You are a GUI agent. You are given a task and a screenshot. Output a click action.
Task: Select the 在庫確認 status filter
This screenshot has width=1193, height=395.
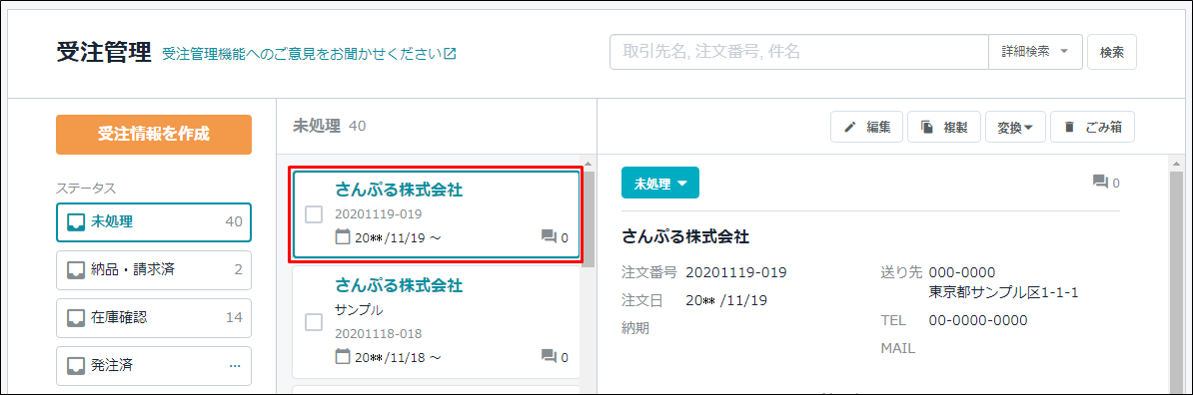click(x=154, y=317)
